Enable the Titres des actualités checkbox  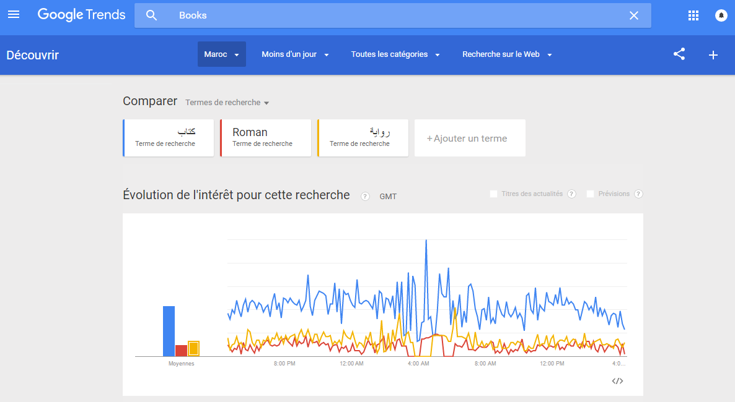(494, 194)
